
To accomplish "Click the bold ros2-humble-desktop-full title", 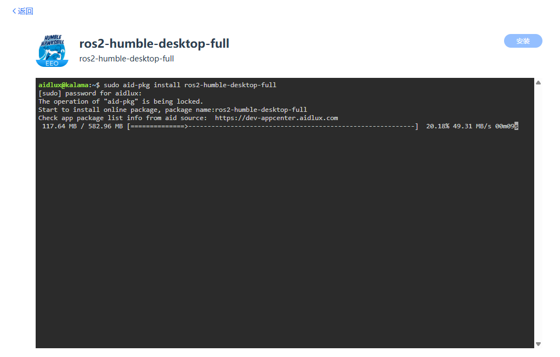I will pos(154,43).
